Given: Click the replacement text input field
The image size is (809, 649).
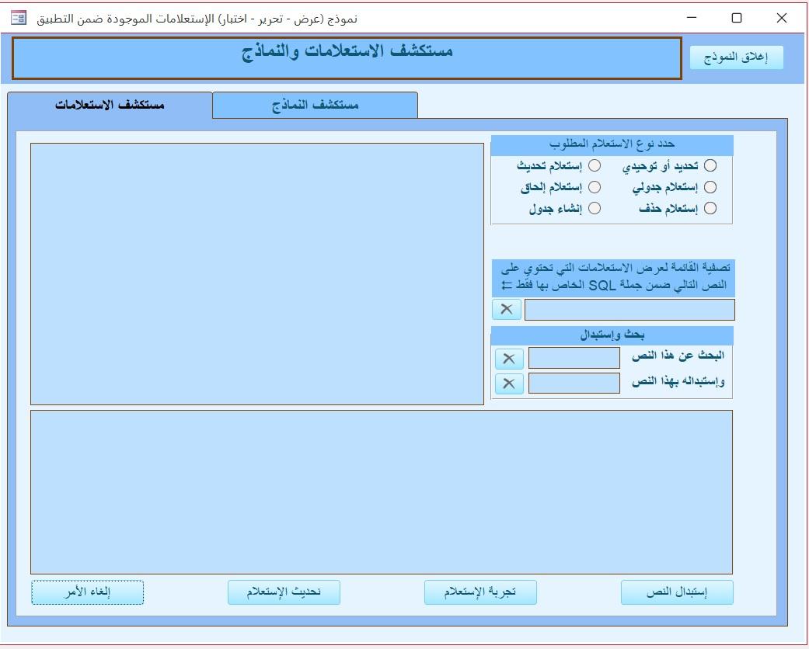Looking at the screenshot, I should pyautogui.click(x=575, y=383).
